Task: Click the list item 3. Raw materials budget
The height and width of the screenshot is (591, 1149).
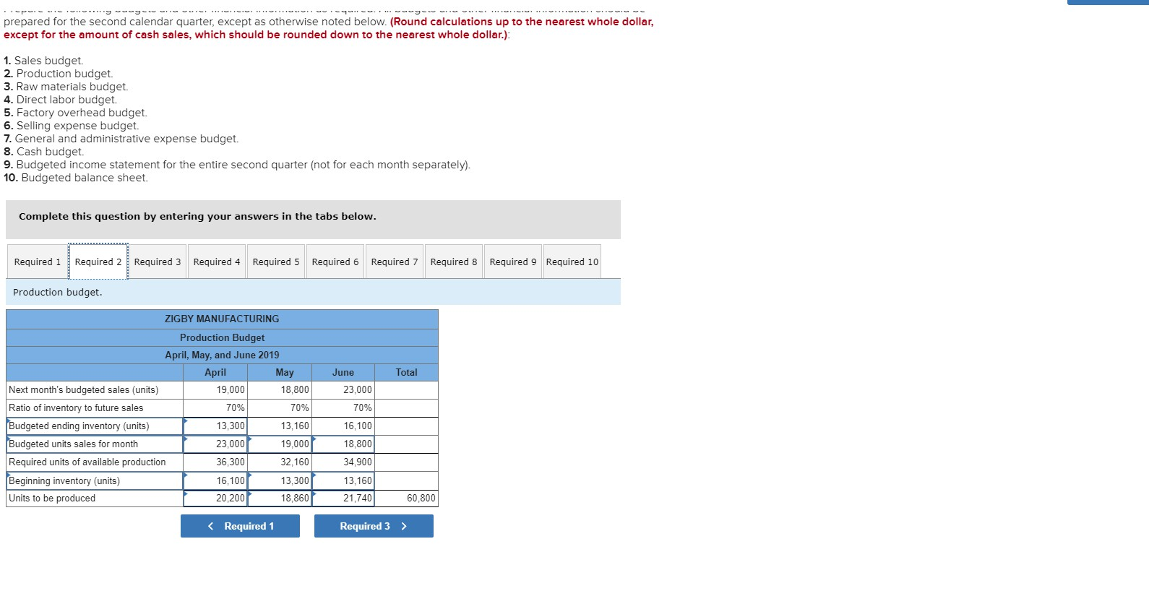Action: [x=66, y=87]
